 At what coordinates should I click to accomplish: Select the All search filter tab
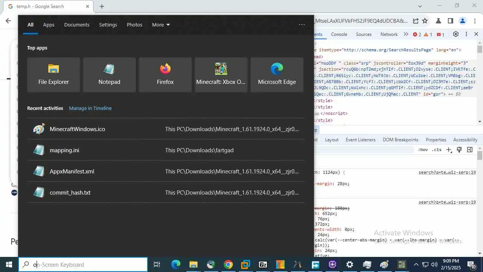[30, 25]
